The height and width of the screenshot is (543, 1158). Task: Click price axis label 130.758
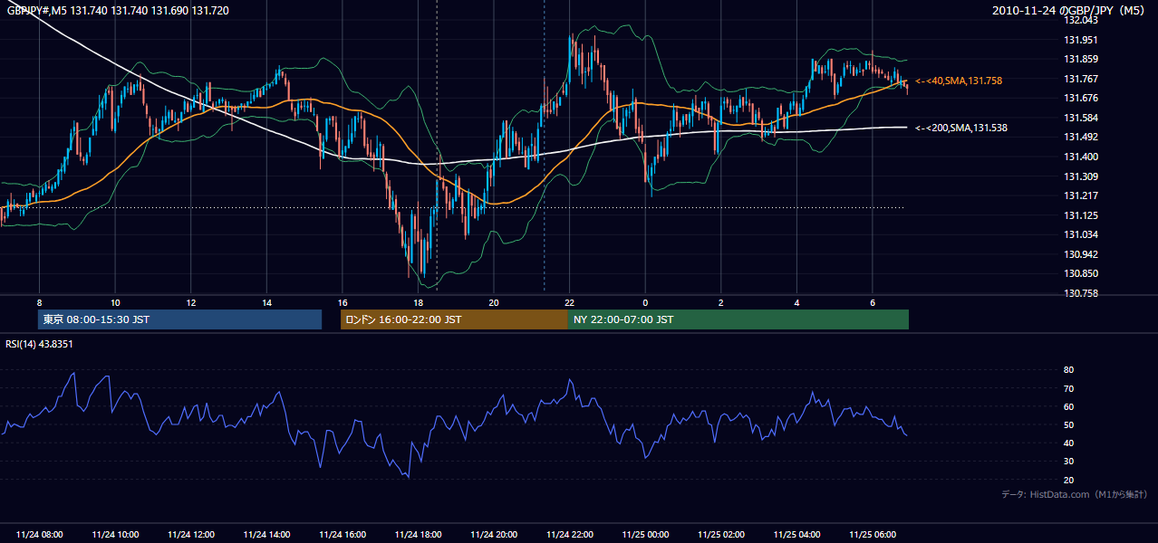click(1081, 294)
